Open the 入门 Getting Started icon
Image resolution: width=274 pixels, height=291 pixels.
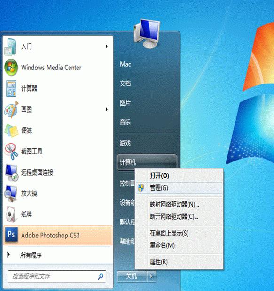(11, 46)
